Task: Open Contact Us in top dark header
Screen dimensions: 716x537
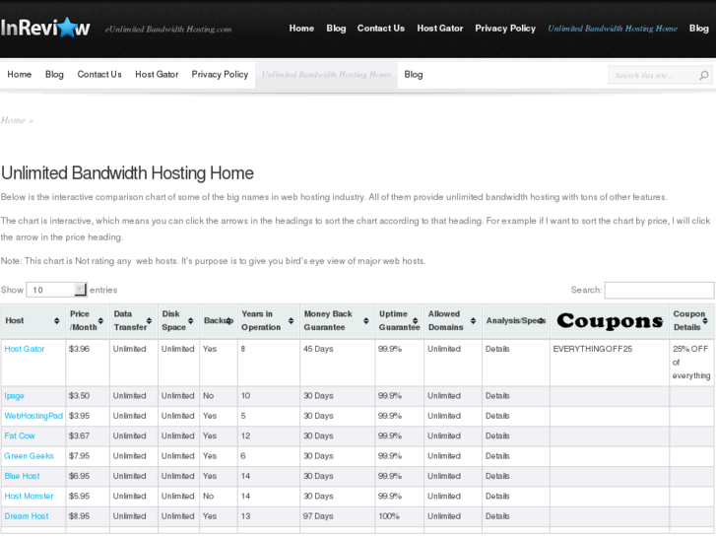Action: coord(381,29)
